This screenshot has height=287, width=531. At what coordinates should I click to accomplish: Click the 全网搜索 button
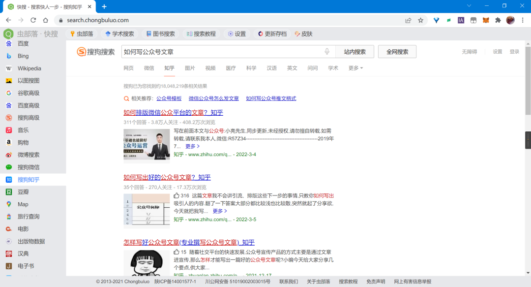[397, 52]
